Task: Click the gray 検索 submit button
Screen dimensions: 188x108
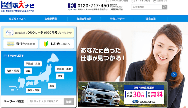Action: pos(69,102)
